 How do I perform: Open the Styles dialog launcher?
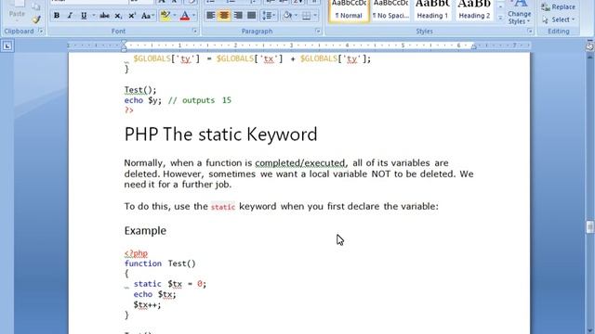pos(530,31)
